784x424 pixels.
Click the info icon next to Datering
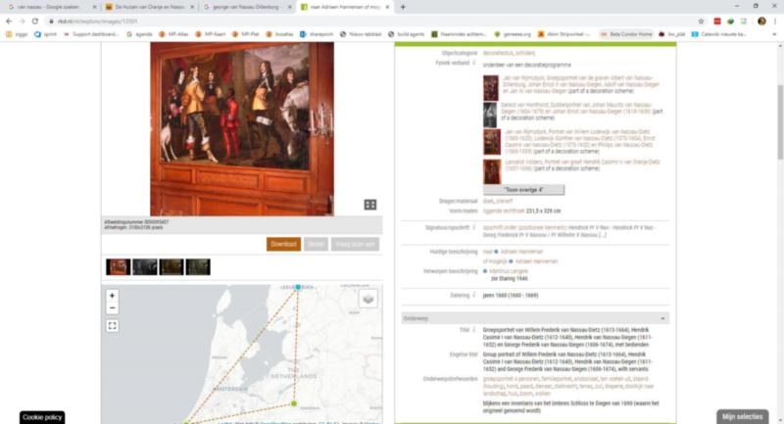[x=474, y=295]
